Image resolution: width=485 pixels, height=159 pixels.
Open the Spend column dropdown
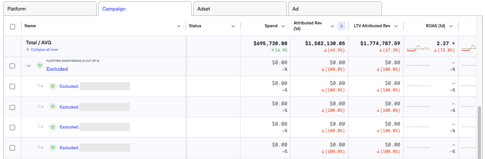point(283,26)
